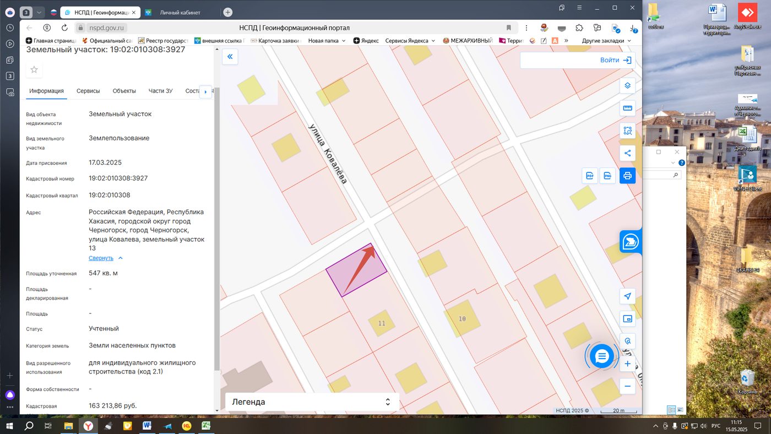Switch to the Информация tab
This screenshot has height=434, width=771.
point(47,91)
